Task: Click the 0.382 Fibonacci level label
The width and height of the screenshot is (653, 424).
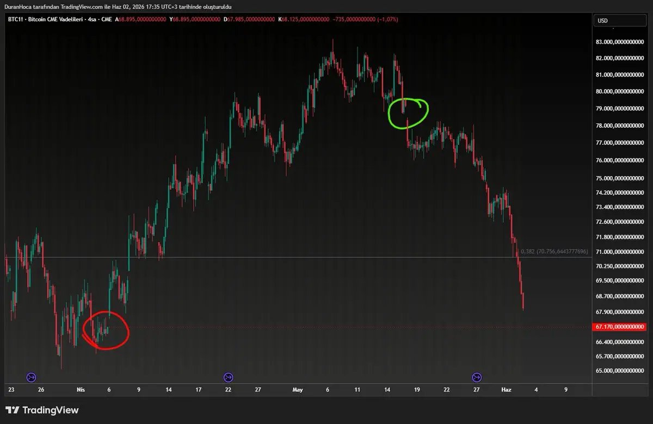Action: (x=554, y=252)
